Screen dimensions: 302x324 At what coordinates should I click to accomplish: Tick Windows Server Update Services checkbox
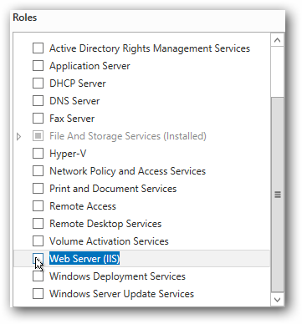coord(38,294)
